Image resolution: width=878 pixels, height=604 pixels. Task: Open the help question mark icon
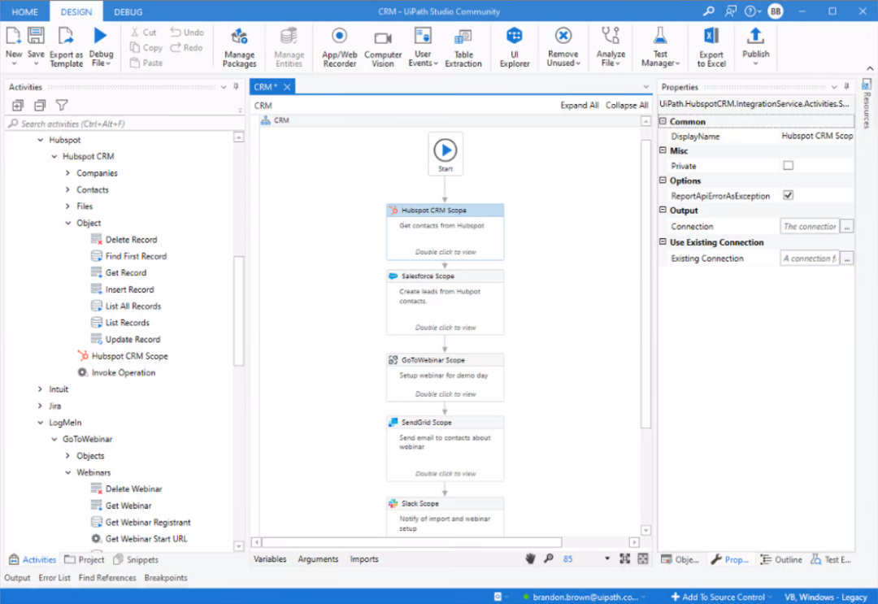point(750,11)
